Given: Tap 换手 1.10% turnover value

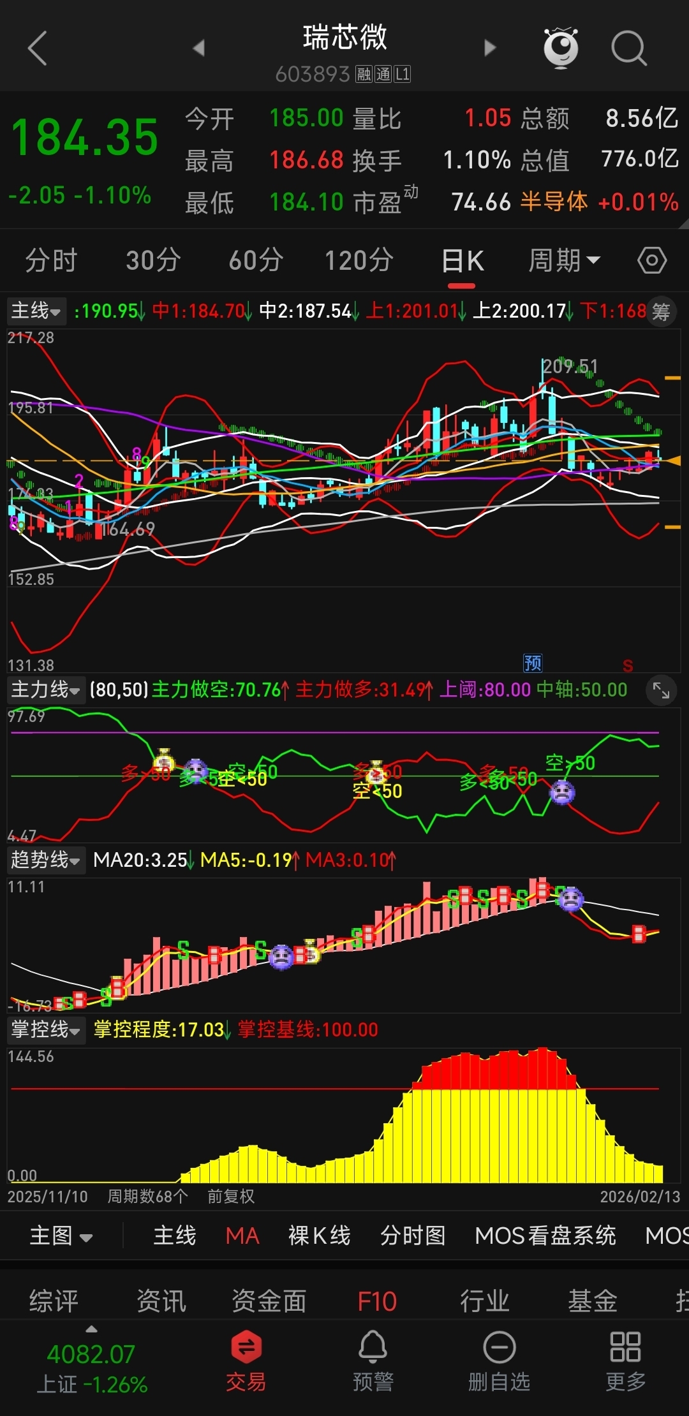Looking at the screenshot, I should coord(477,160).
